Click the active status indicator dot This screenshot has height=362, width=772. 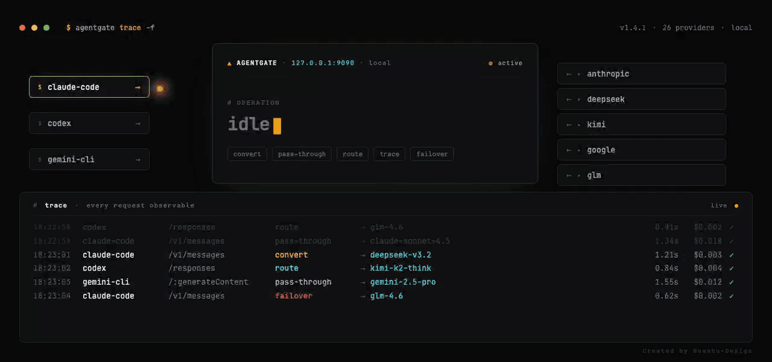491,64
